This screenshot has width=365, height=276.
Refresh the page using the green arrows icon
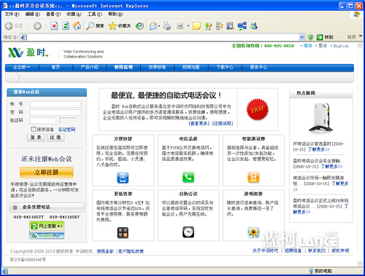tap(66, 25)
